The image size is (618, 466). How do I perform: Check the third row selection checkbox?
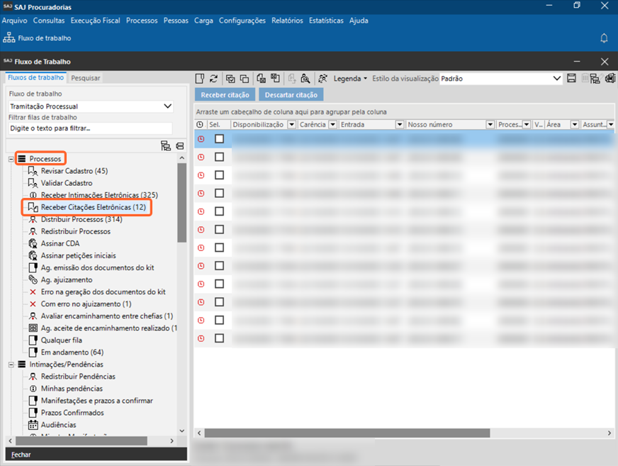point(220,175)
